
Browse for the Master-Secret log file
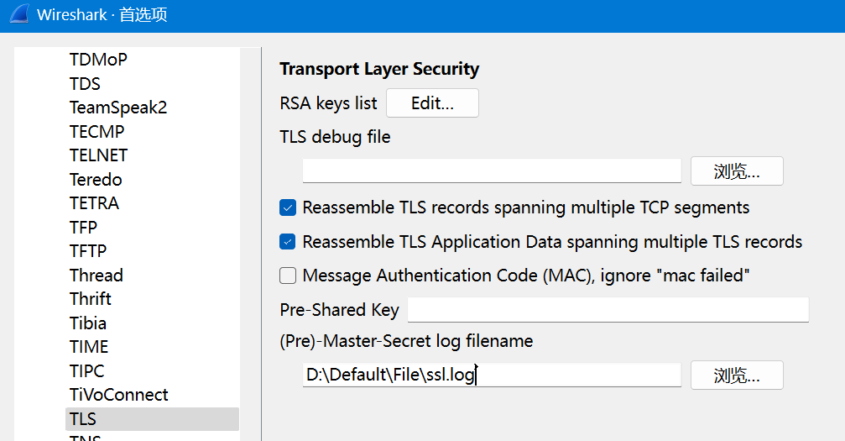click(736, 375)
